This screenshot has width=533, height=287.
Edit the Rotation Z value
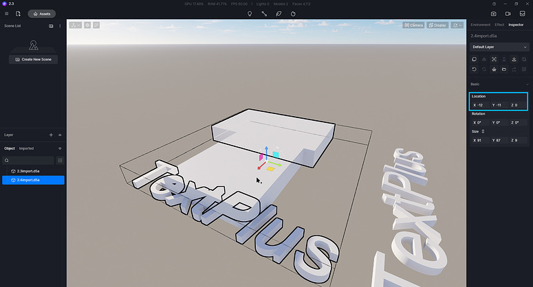tap(517, 122)
